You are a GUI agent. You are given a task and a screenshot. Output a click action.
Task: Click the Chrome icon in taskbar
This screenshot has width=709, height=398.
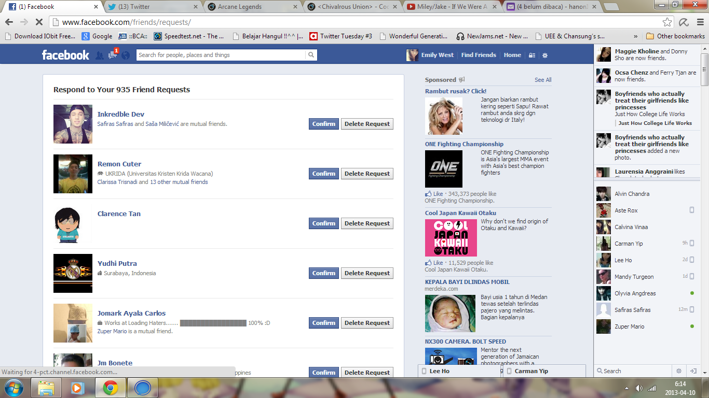point(110,388)
